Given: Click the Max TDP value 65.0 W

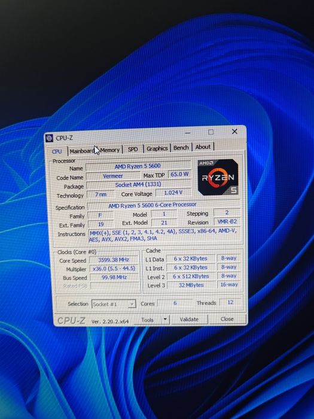Looking at the screenshot, I should click(x=179, y=174).
